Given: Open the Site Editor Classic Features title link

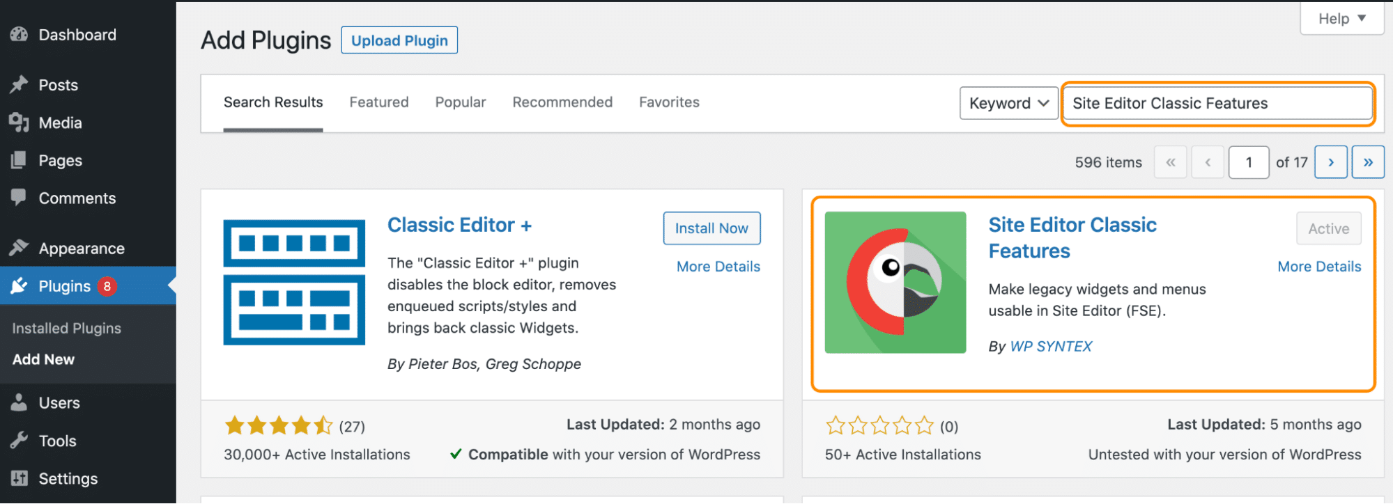Looking at the screenshot, I should (x=1072, y=238).
